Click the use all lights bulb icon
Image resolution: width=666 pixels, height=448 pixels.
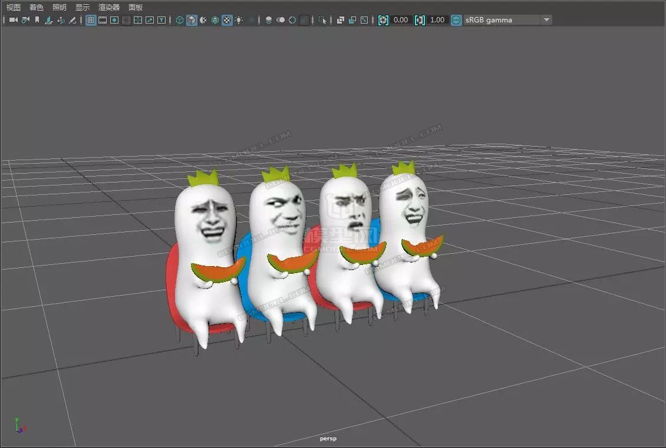pyautogui.click(x=239, y=20)
